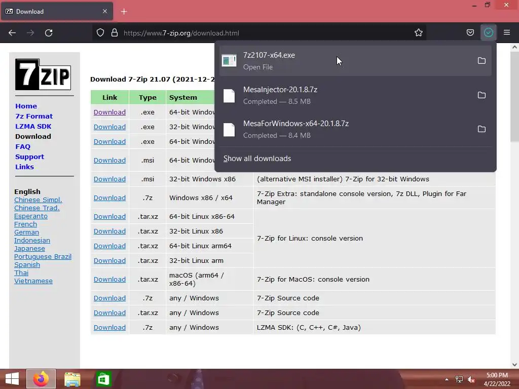Select the Download browser tab
The height and width of the screenshot is (389, 519).
pyautogui.click(x=57, y=12)
